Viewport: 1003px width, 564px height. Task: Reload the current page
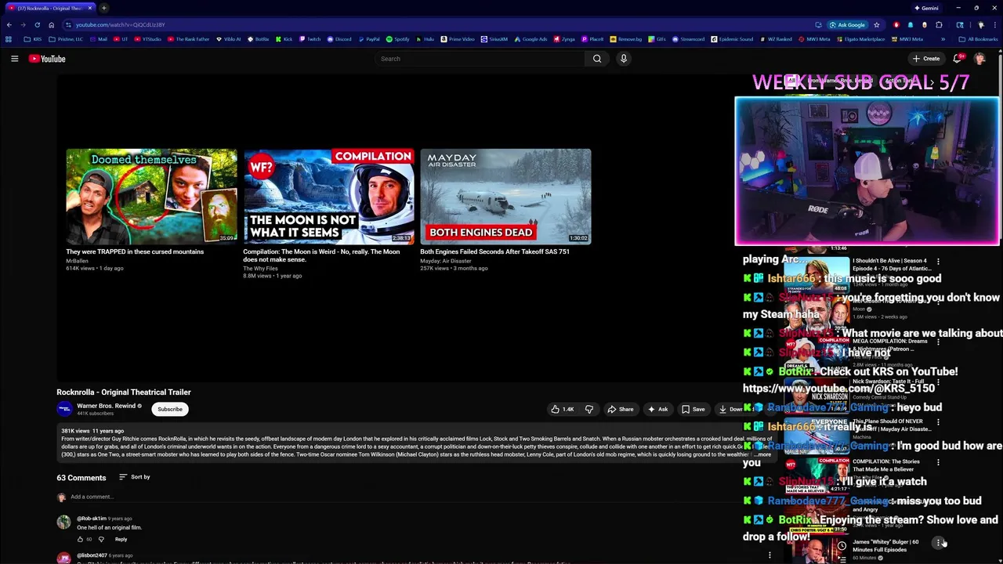click(x=37, y=25)
